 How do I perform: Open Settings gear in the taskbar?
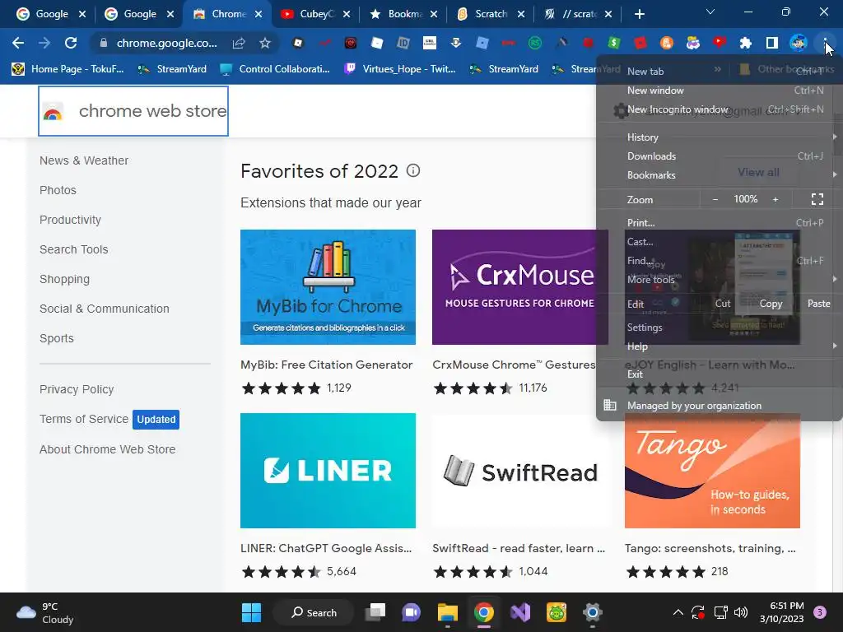592,612
